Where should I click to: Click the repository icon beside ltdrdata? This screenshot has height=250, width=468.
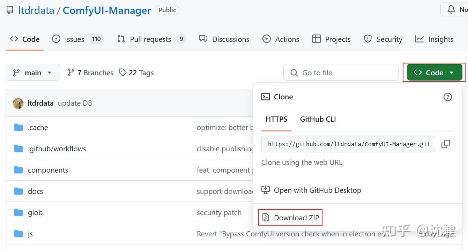click(x=10, y=10)
